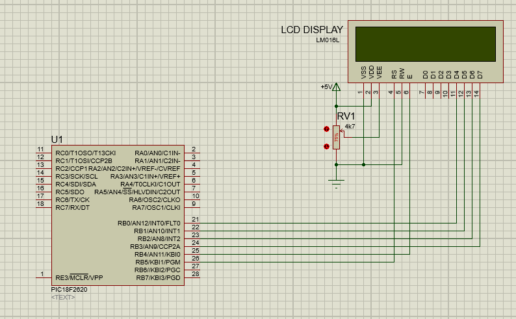Click the LM016L part value text

(x=328, y=40)
